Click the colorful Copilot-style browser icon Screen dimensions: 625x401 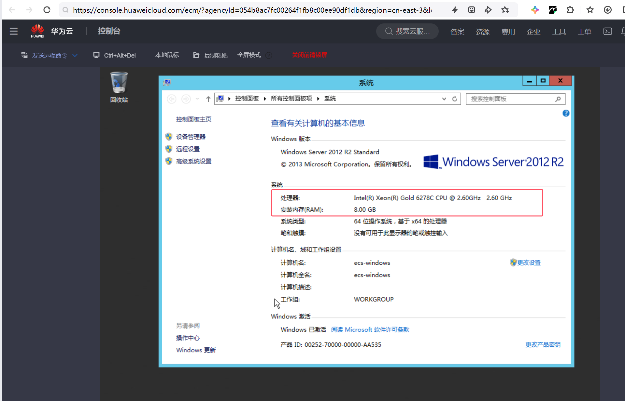click(x=535, y=10)
